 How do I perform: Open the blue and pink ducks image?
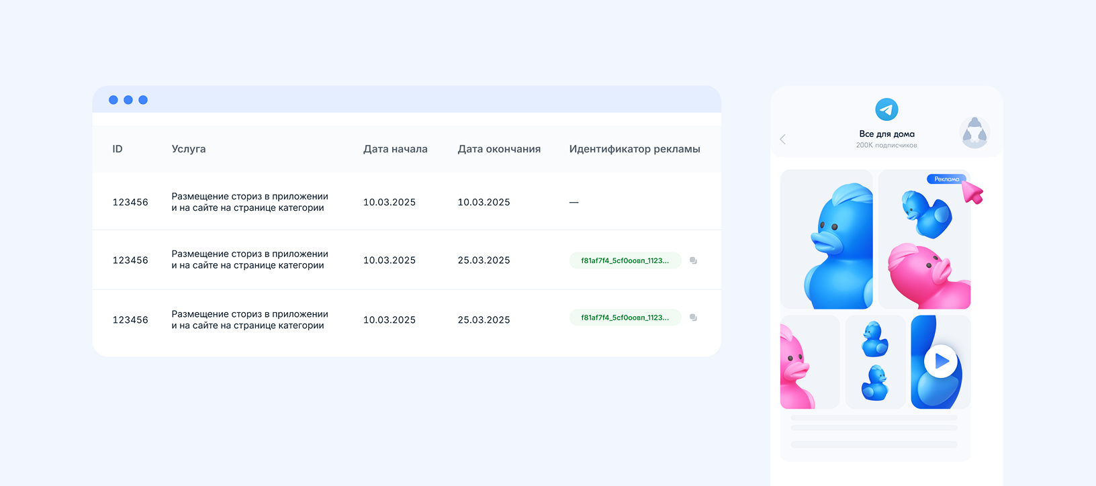[x=925, y=239]
